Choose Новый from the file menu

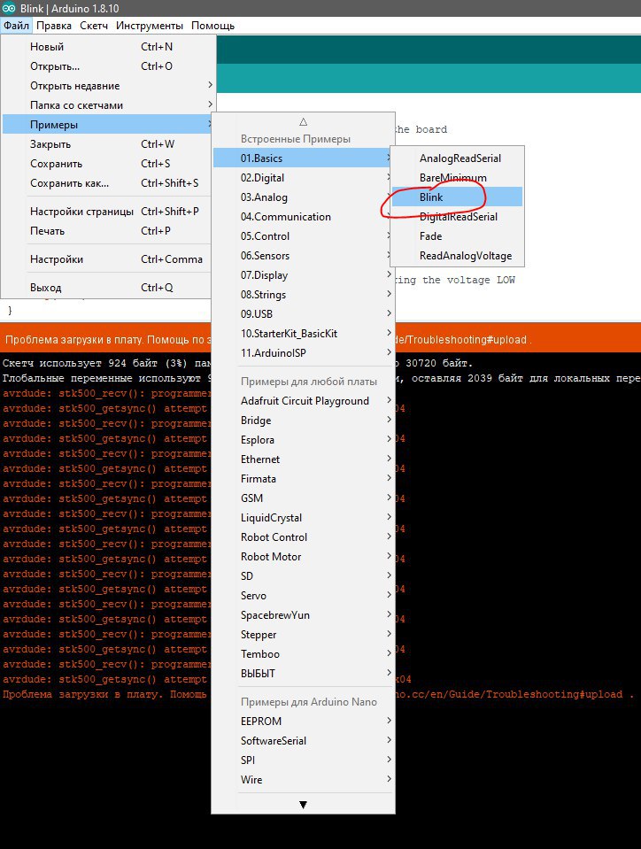(108, 47)
